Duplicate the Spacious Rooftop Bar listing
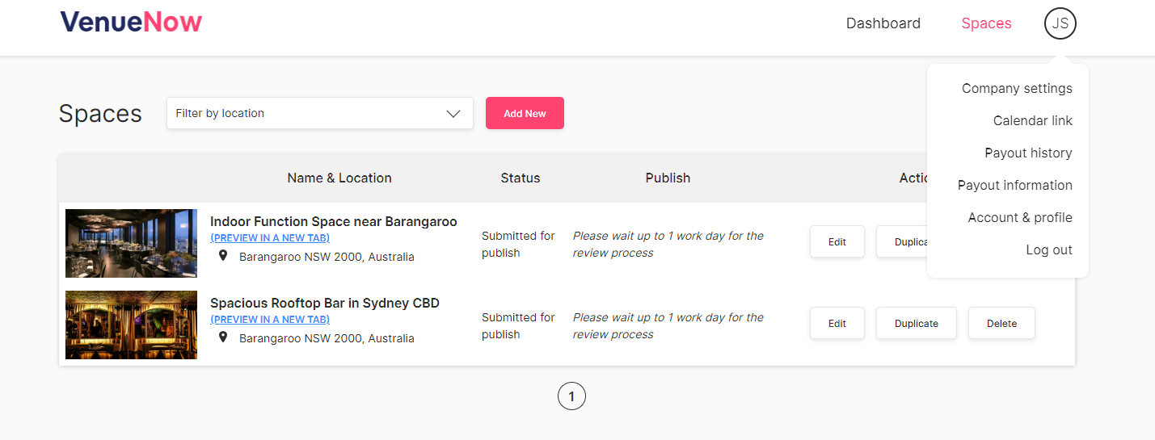The height and width of the screenshot is (440, 1155). 917,323
